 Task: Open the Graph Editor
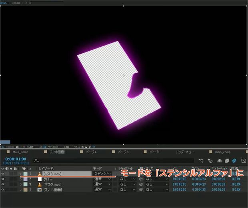point(244,161)
